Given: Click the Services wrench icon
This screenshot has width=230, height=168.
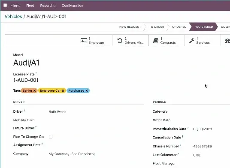Looking at the screenshot, I should click(x=191, y=41).
